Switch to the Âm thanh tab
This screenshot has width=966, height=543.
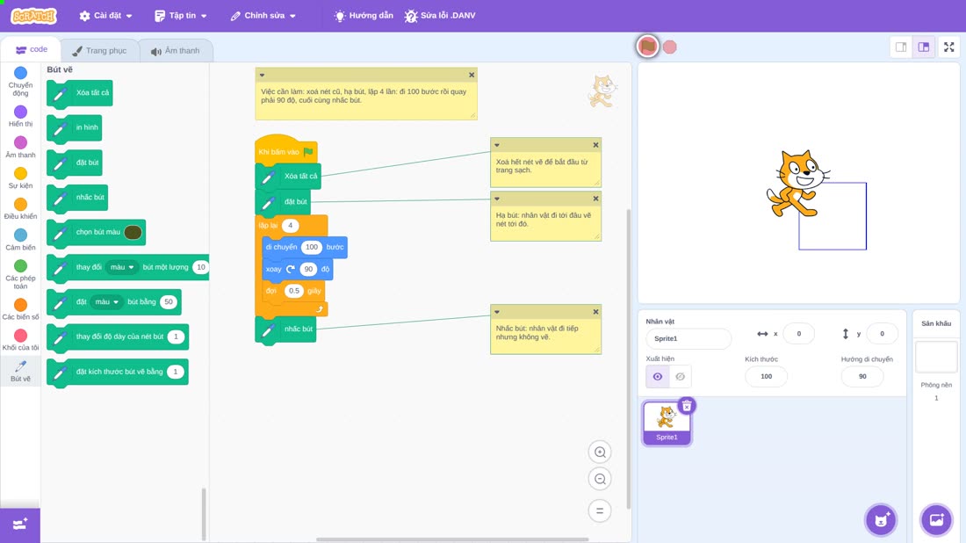[x=176, y=51]
